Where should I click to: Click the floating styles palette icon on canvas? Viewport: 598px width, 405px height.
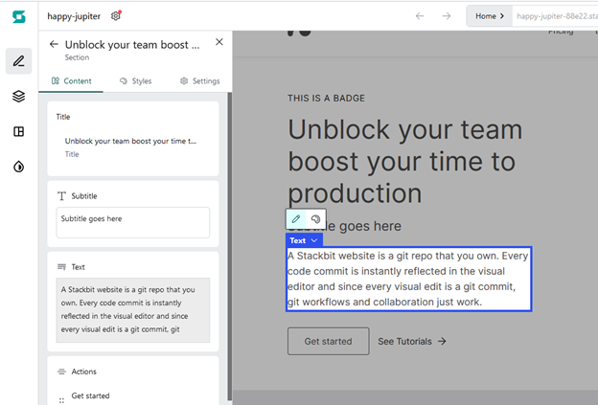tap(315, 218)
